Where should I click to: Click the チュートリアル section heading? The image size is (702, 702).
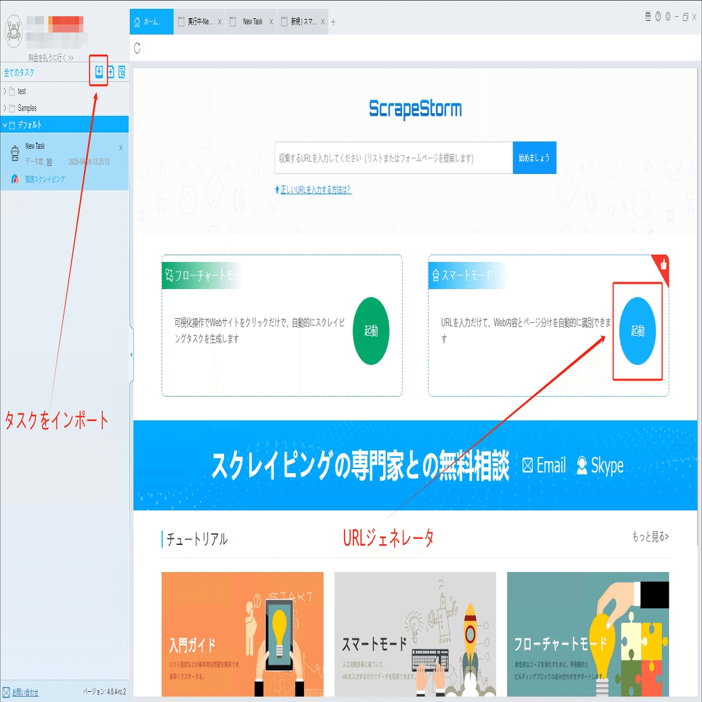(x=196, y=539)
